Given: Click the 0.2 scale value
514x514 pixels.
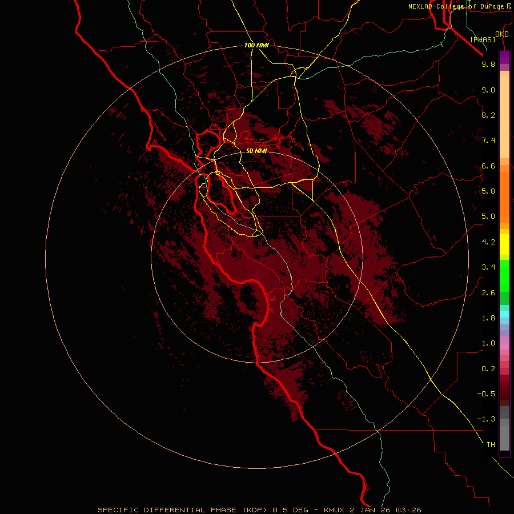Looking at the screenshot, I should (x=488, y=369).
